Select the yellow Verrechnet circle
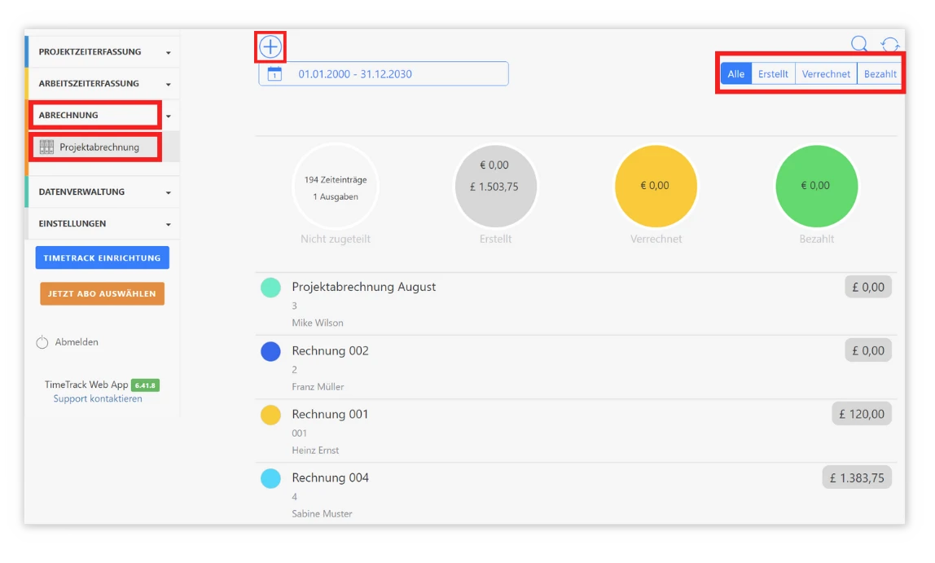The width and height of the screenshot is (935, 563). coord(656,187)
